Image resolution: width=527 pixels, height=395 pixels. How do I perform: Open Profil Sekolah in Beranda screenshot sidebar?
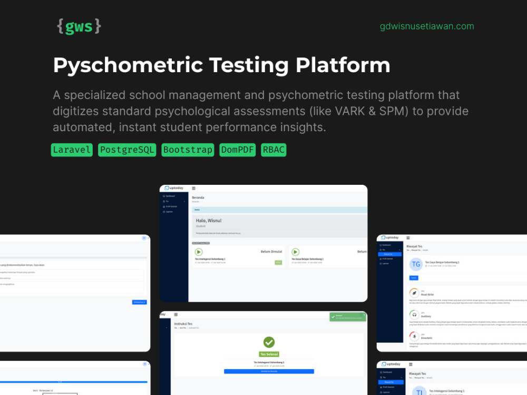[x=170, y=206]
